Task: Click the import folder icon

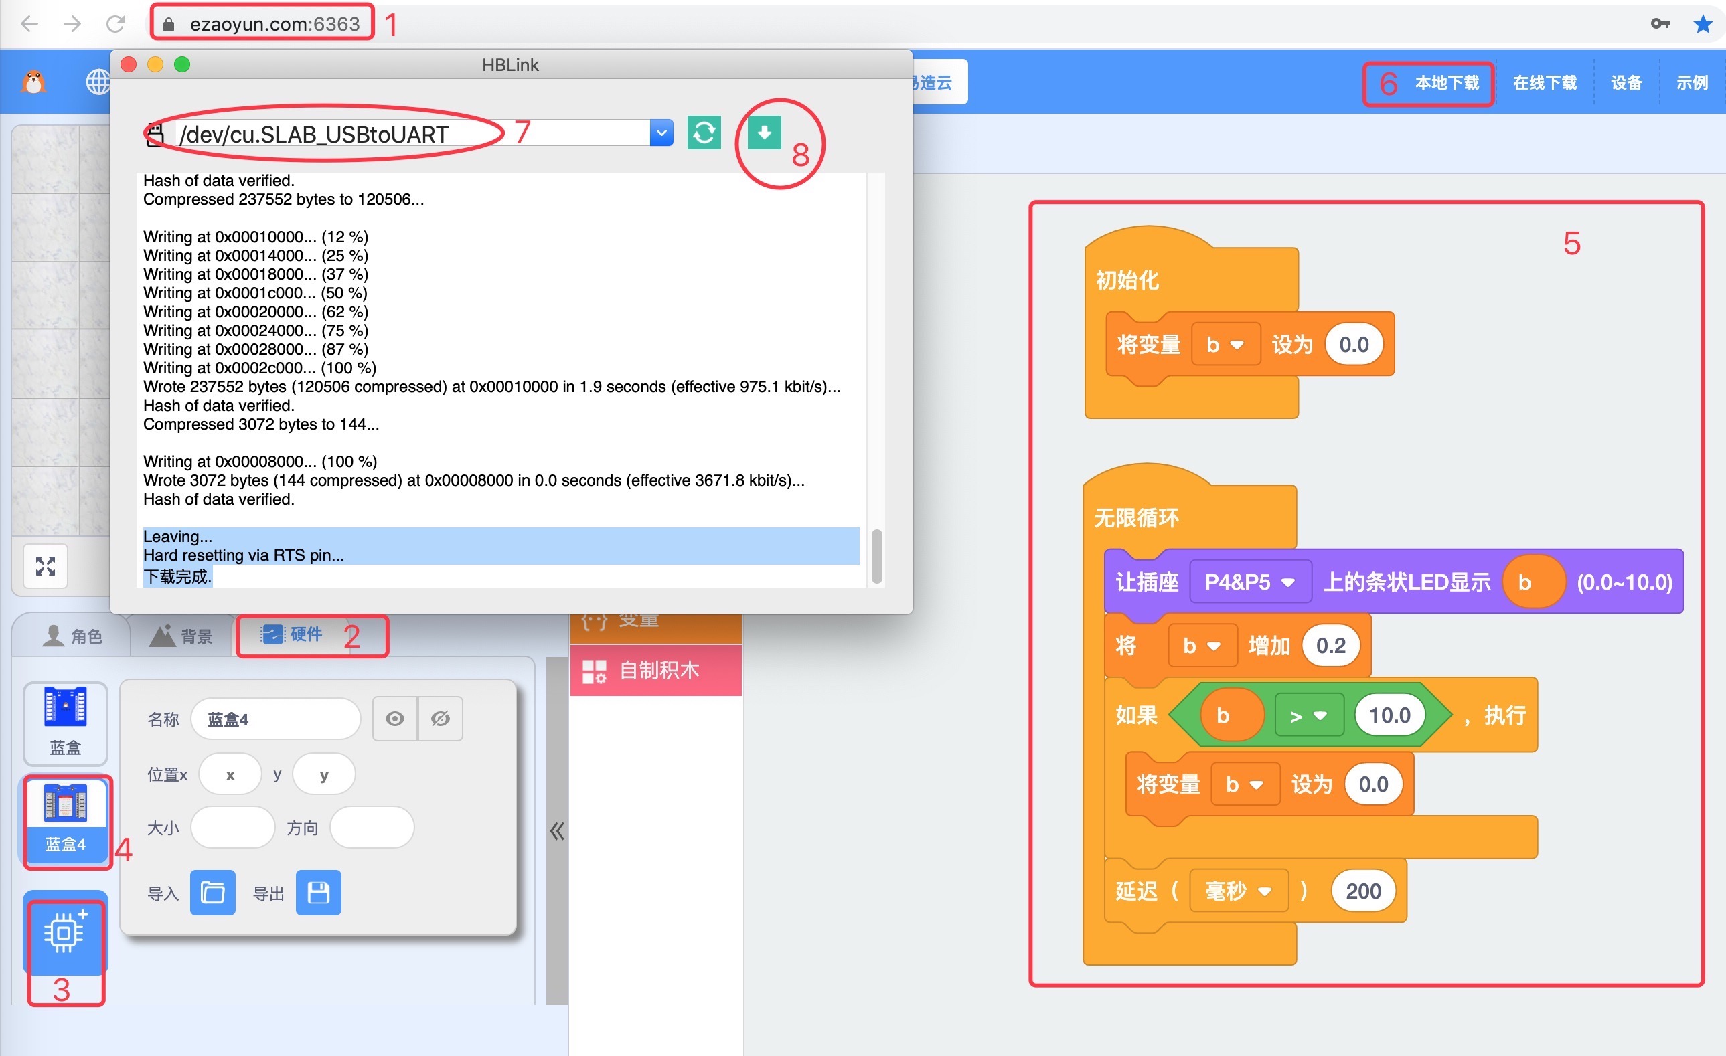Action: 213,893
